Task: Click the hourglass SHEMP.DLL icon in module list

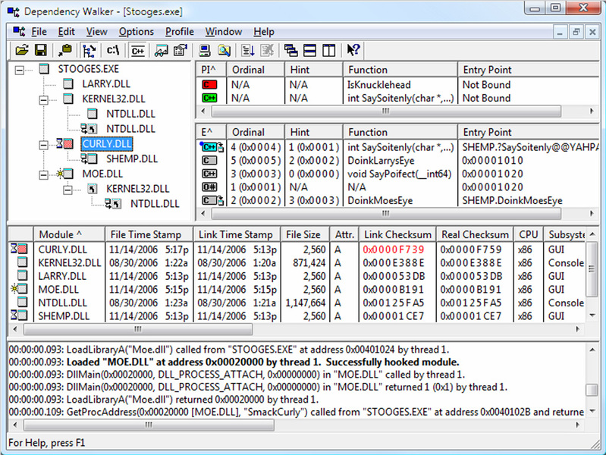Action: tap(19, 315)
